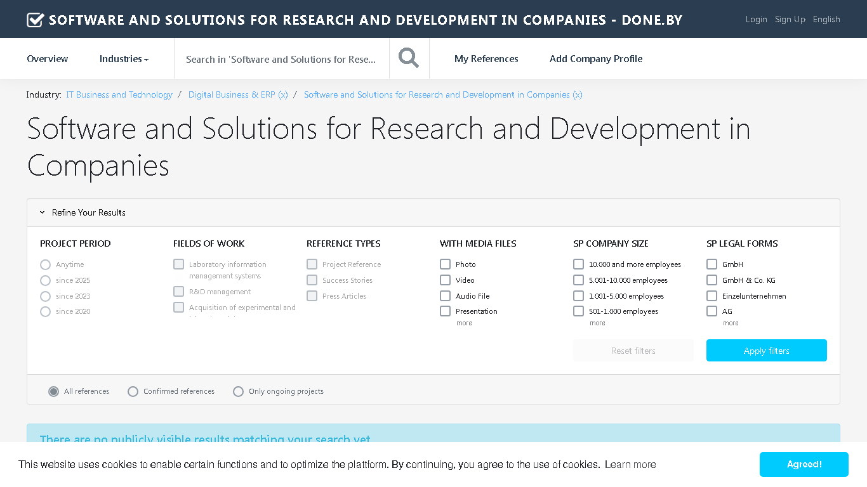Select since 2023 project period
This screenshot has width=867, height=487.
[45, 296]
